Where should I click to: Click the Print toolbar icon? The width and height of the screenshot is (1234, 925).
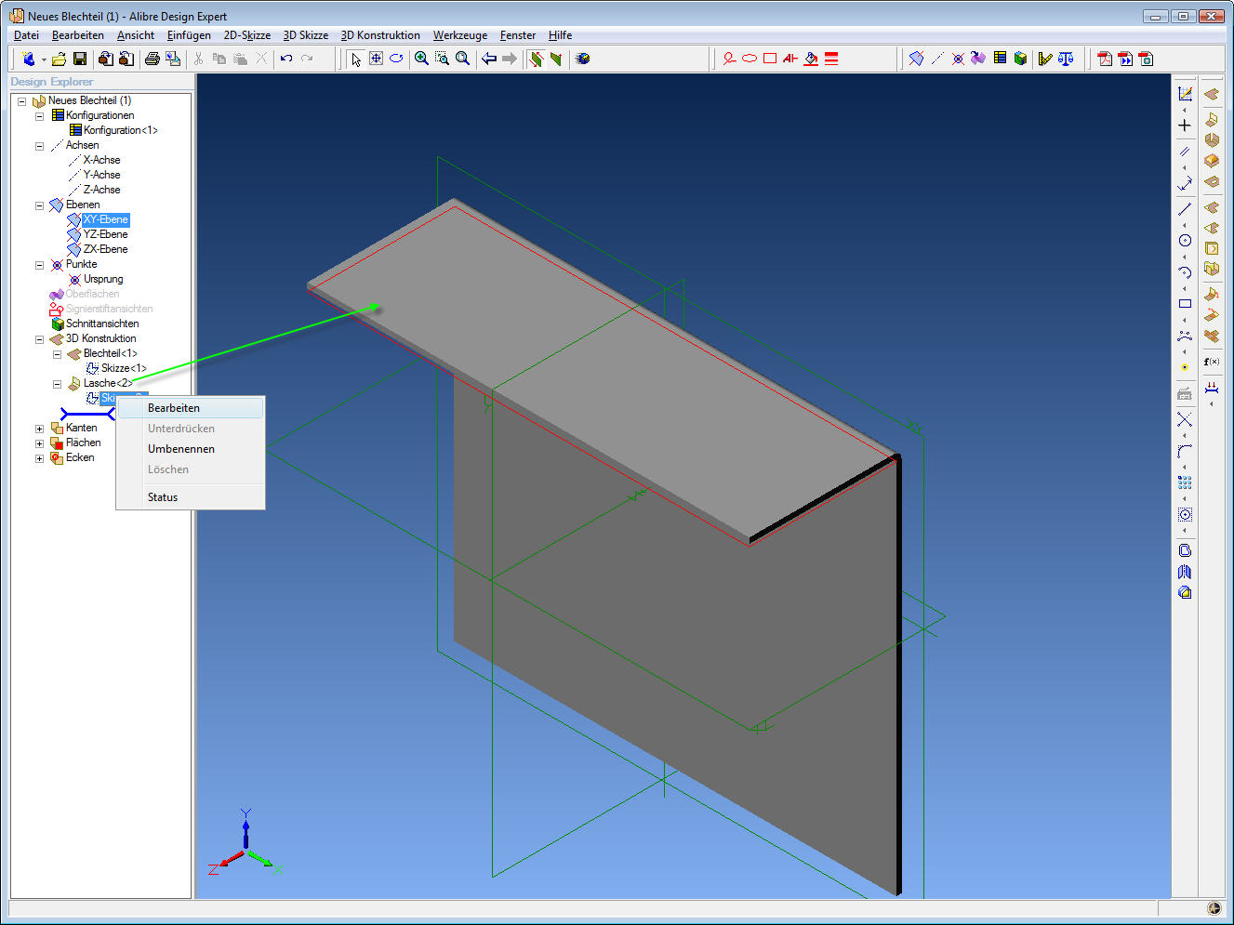(152, 59)
